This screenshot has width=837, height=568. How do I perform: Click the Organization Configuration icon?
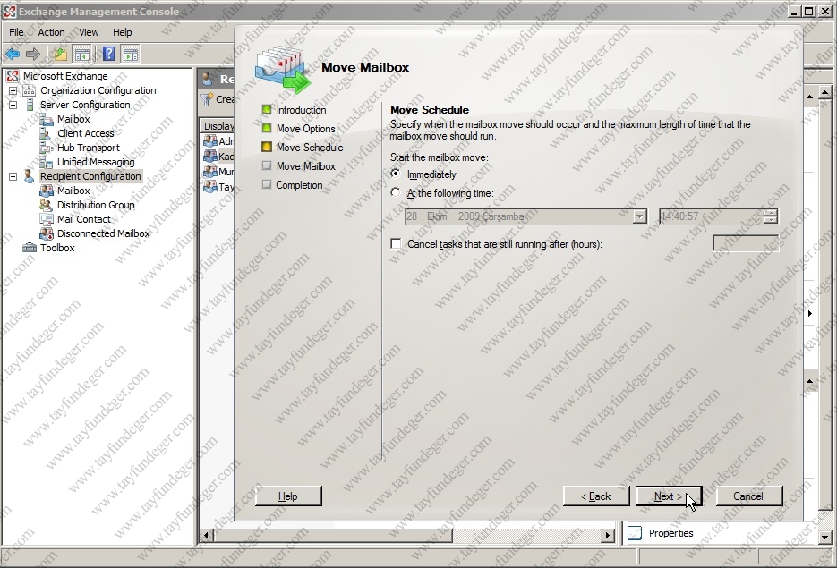coord(30,90)
